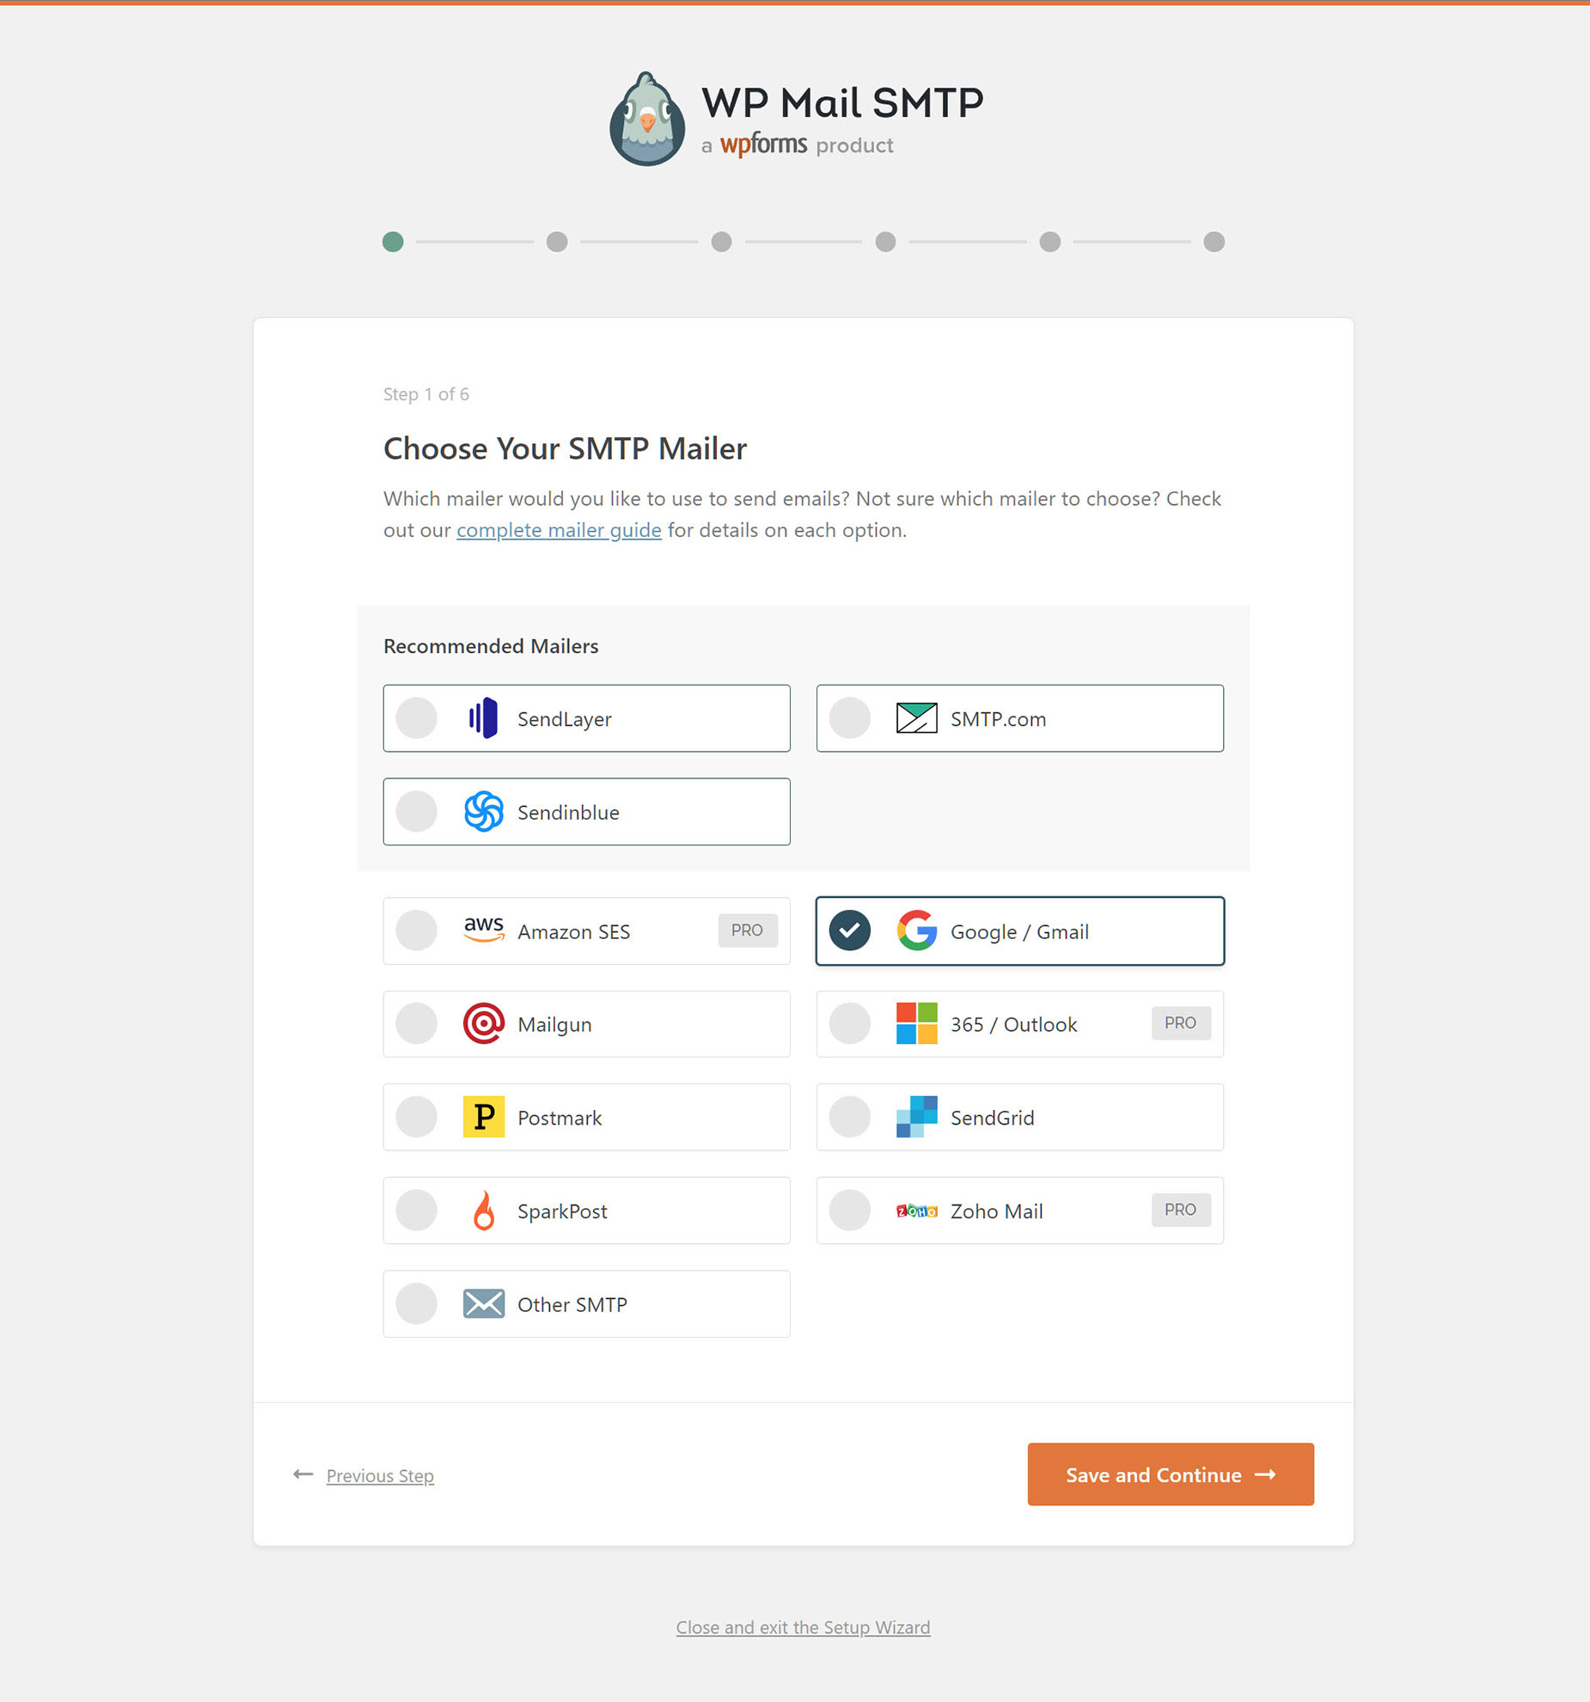Viewport: 1590px width, 1702px height.
Task: Click the SendGrid label text
Action: point(992,1118)
